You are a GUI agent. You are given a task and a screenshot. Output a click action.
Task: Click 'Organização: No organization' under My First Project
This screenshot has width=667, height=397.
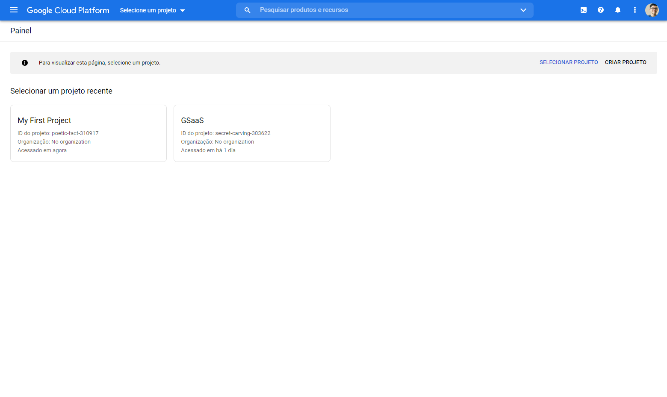[x=54, y=142]
